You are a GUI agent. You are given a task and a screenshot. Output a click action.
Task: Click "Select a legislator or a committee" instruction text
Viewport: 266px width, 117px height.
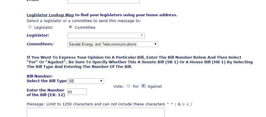[x=84, y=21]
